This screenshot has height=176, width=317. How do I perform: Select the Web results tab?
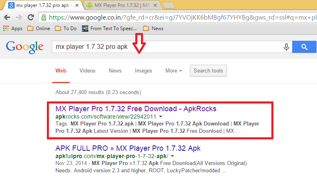(x=61, y=71)
